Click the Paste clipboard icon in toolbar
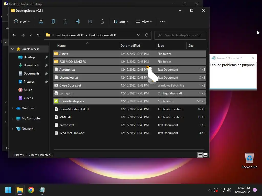The width and height of the screenshot is (262, 196). pyautogui.click(x=65, y=21)
